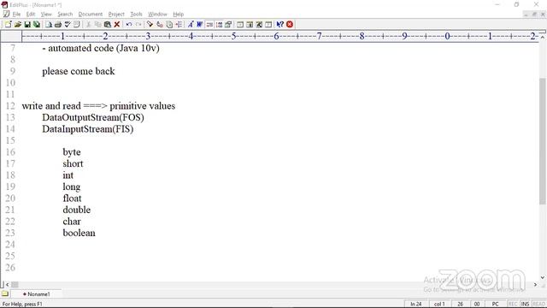Click the line 'DataOutputStream(FOS)'
The width and height of the screenshot is (547, 308).
click(x=93, y=117)
